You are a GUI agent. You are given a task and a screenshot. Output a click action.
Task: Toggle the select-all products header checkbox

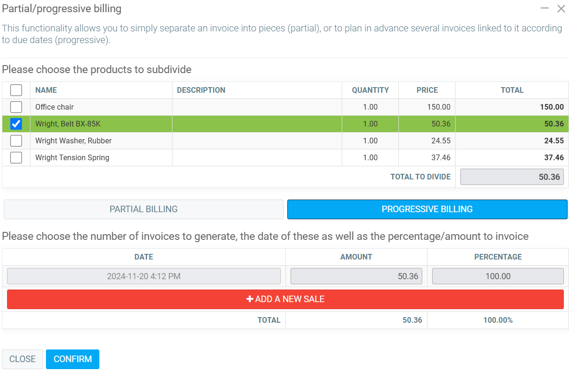click(16, 90)
